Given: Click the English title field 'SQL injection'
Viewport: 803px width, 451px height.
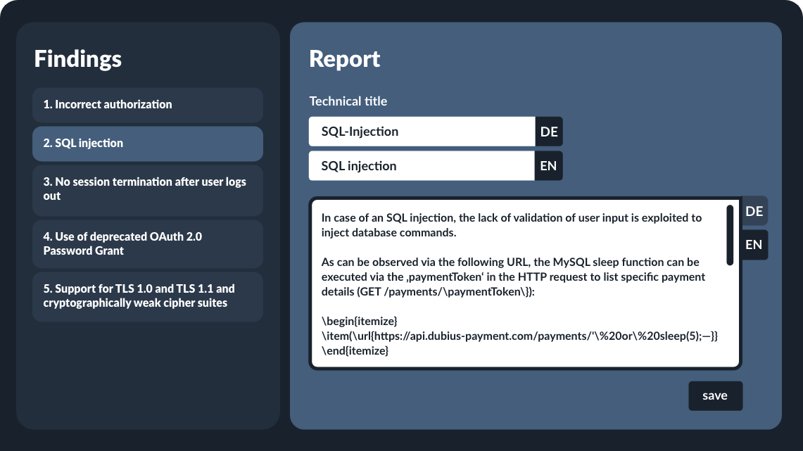Looking at the screenshot, I should pos(422,166).
